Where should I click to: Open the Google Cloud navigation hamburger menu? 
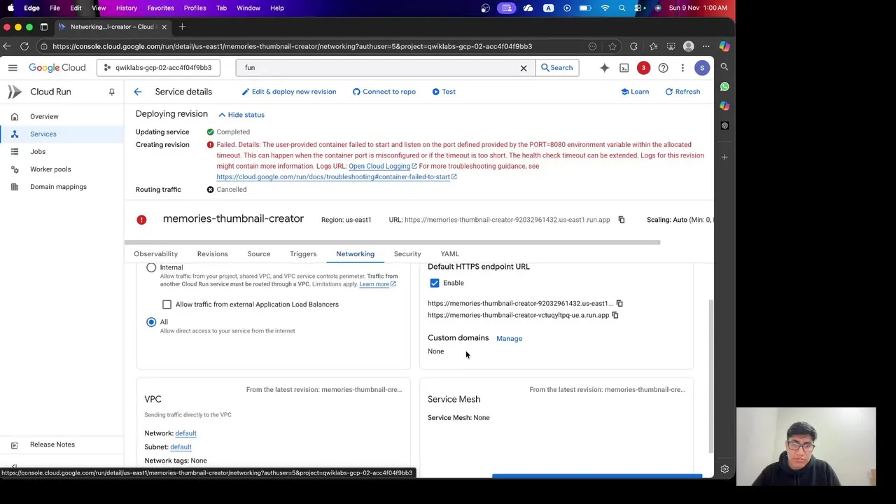13,68
